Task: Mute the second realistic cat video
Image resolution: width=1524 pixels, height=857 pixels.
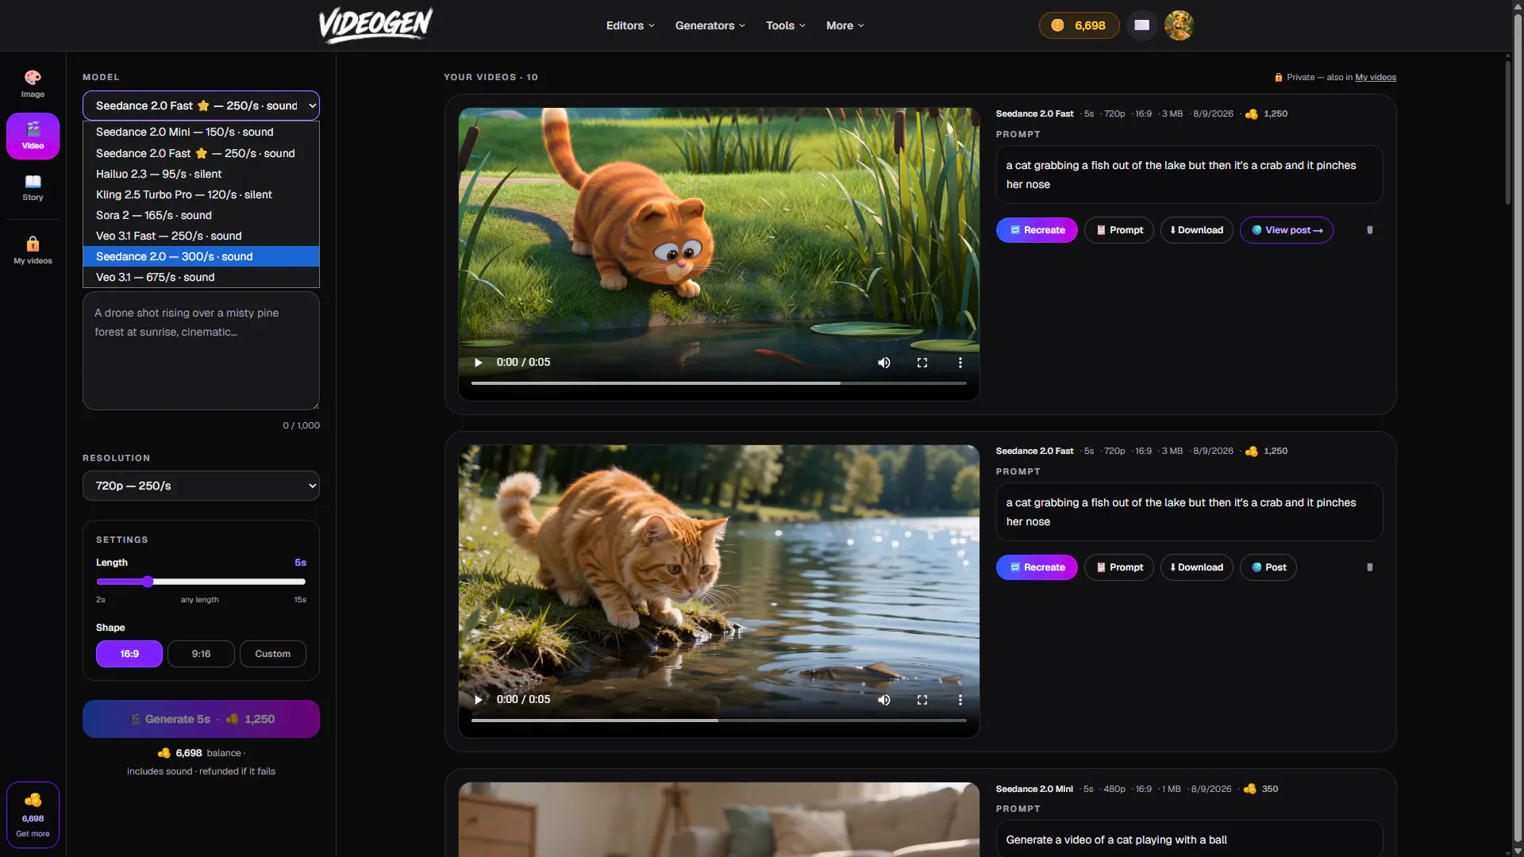Action: [x=883, y=700]
